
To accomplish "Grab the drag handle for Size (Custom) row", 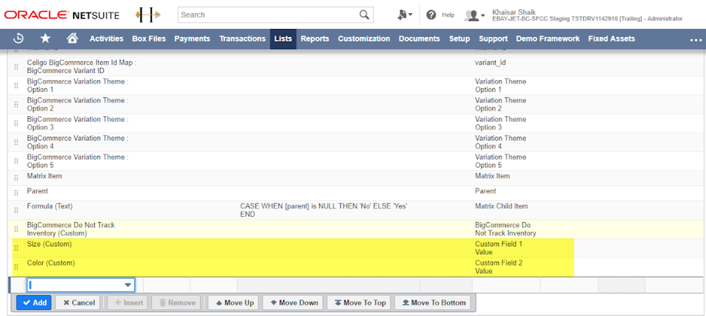I will (x=16, y=248).
